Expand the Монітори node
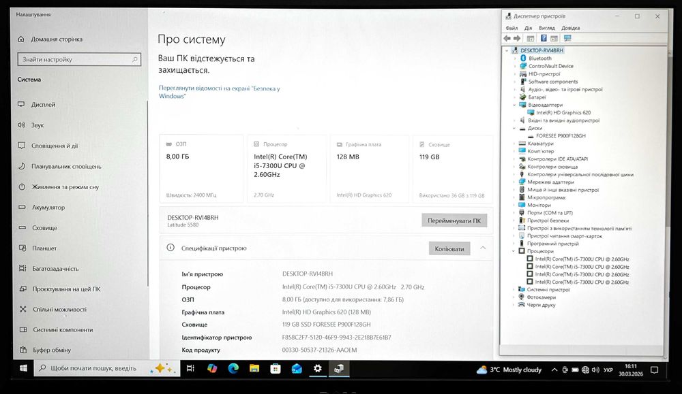Viewport: 682px width, 394px height. tap(514, 206)
